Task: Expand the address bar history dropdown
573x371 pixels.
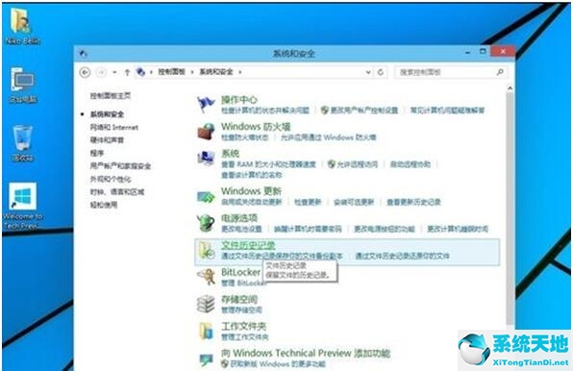Action: tap(368, 72)
